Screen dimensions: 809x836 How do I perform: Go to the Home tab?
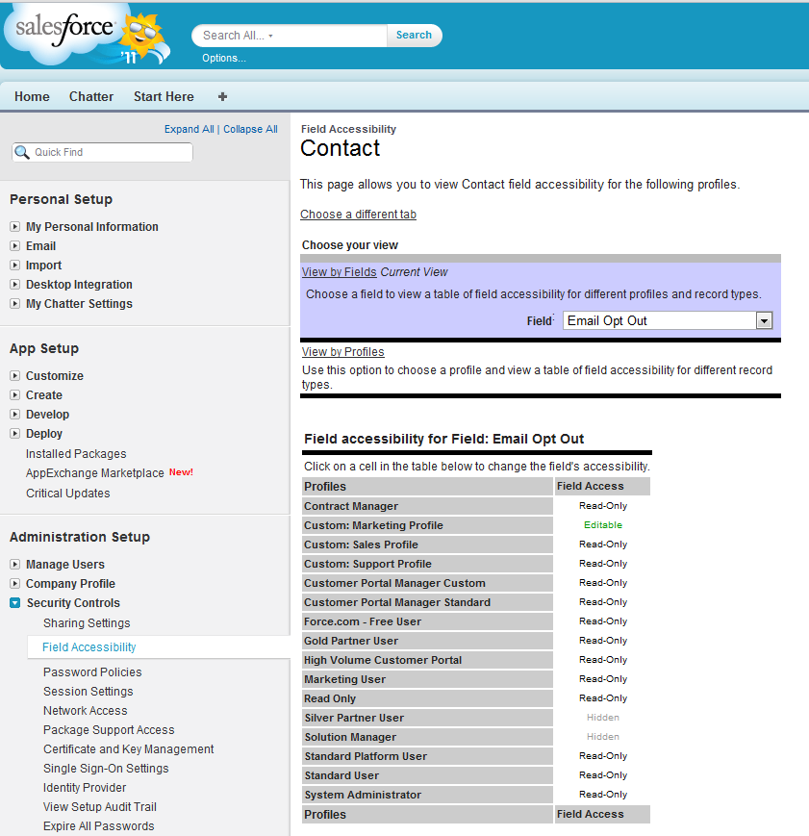point(32,96)
